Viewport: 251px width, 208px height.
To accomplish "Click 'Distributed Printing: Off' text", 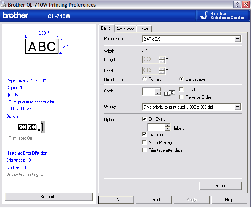I will pyautogui.click(x=26, y=174).
